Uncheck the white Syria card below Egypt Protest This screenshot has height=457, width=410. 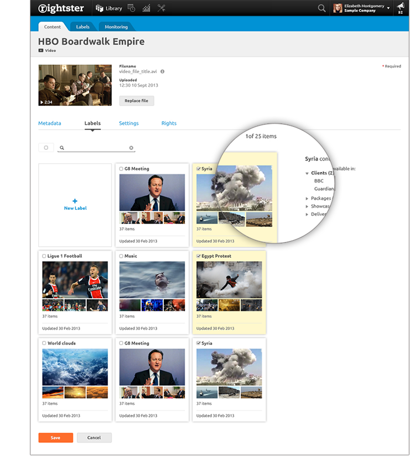pyautogui.click(x=199, y=344)
